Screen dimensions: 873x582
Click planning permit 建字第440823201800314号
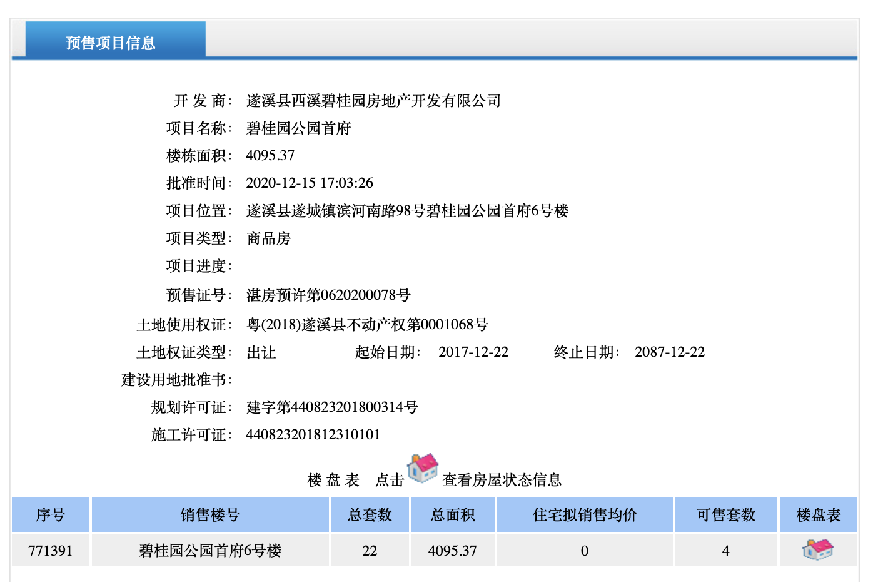pos(332,407)
